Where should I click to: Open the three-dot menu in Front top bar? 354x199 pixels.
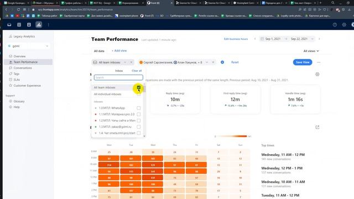(x=48, y=25)
